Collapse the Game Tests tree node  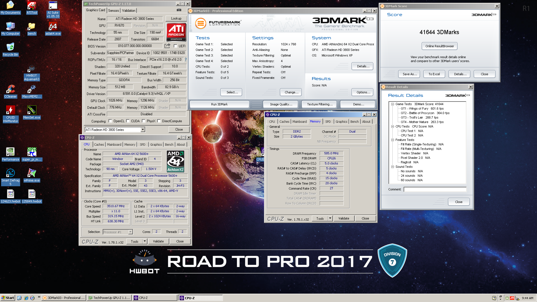pos(392,104)
